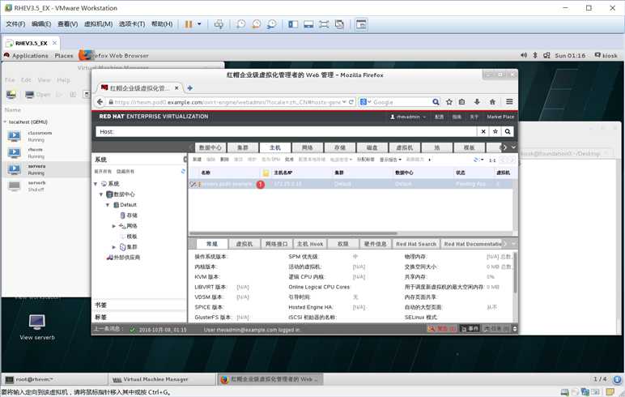Open the Firefox hamburger menu icon
Viewport: 625px width, 397px height.
(509, 102)
